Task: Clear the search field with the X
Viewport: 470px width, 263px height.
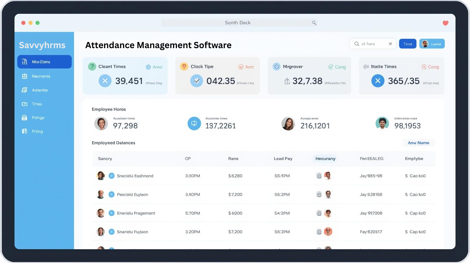Action: coord(390,44)
